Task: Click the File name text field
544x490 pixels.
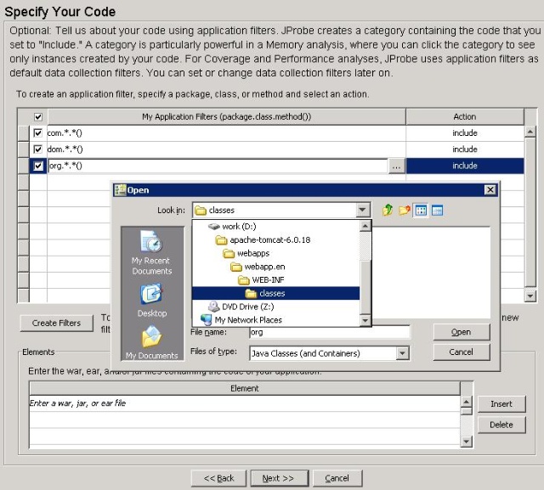Action: 328,332
